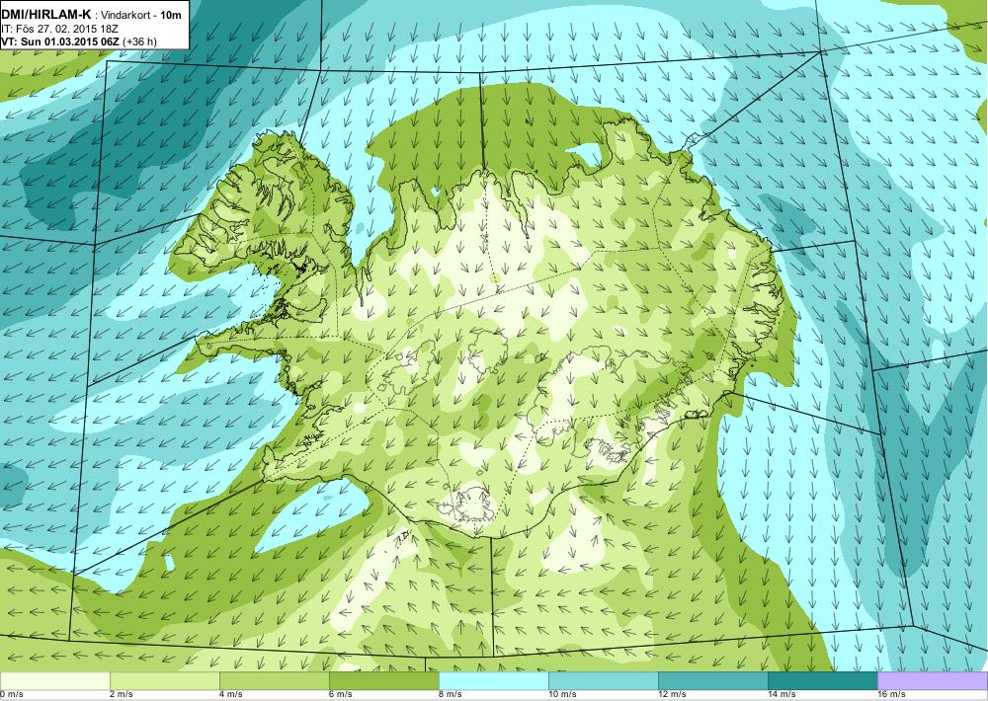Click the pale yellow 0–2 m/s legend swatch
Screen dimensions: 988x701
[54, 681]
